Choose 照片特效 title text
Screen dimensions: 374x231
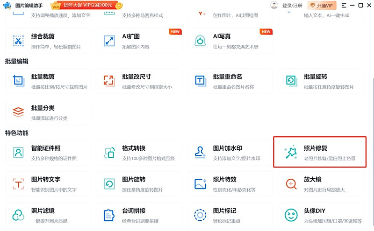[225, 180]
